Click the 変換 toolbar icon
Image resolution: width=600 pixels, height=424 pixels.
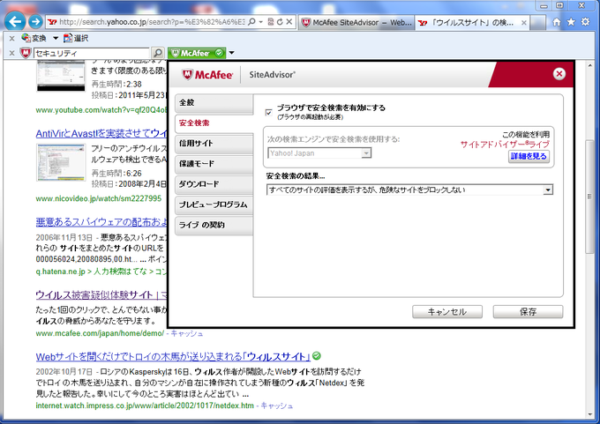tap(34, 38)
